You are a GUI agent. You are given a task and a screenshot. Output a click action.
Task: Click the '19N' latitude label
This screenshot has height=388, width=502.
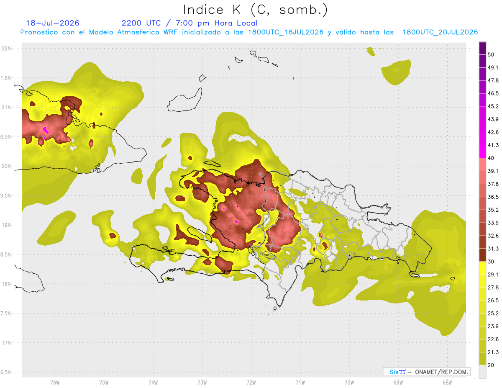click(x=7, y=225)
